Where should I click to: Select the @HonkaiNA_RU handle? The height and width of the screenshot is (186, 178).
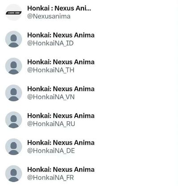click(x=51, y=124)
